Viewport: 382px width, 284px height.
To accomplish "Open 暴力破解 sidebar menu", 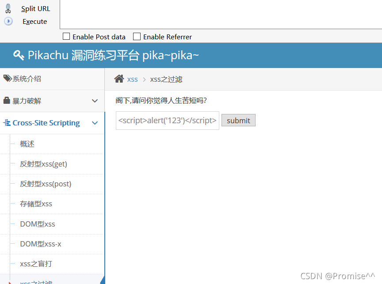I will point(52,101).
